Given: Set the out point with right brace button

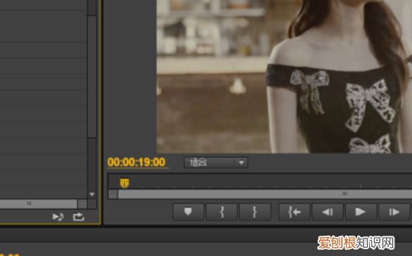Looking at the screenshot, I should pos(255,212).
